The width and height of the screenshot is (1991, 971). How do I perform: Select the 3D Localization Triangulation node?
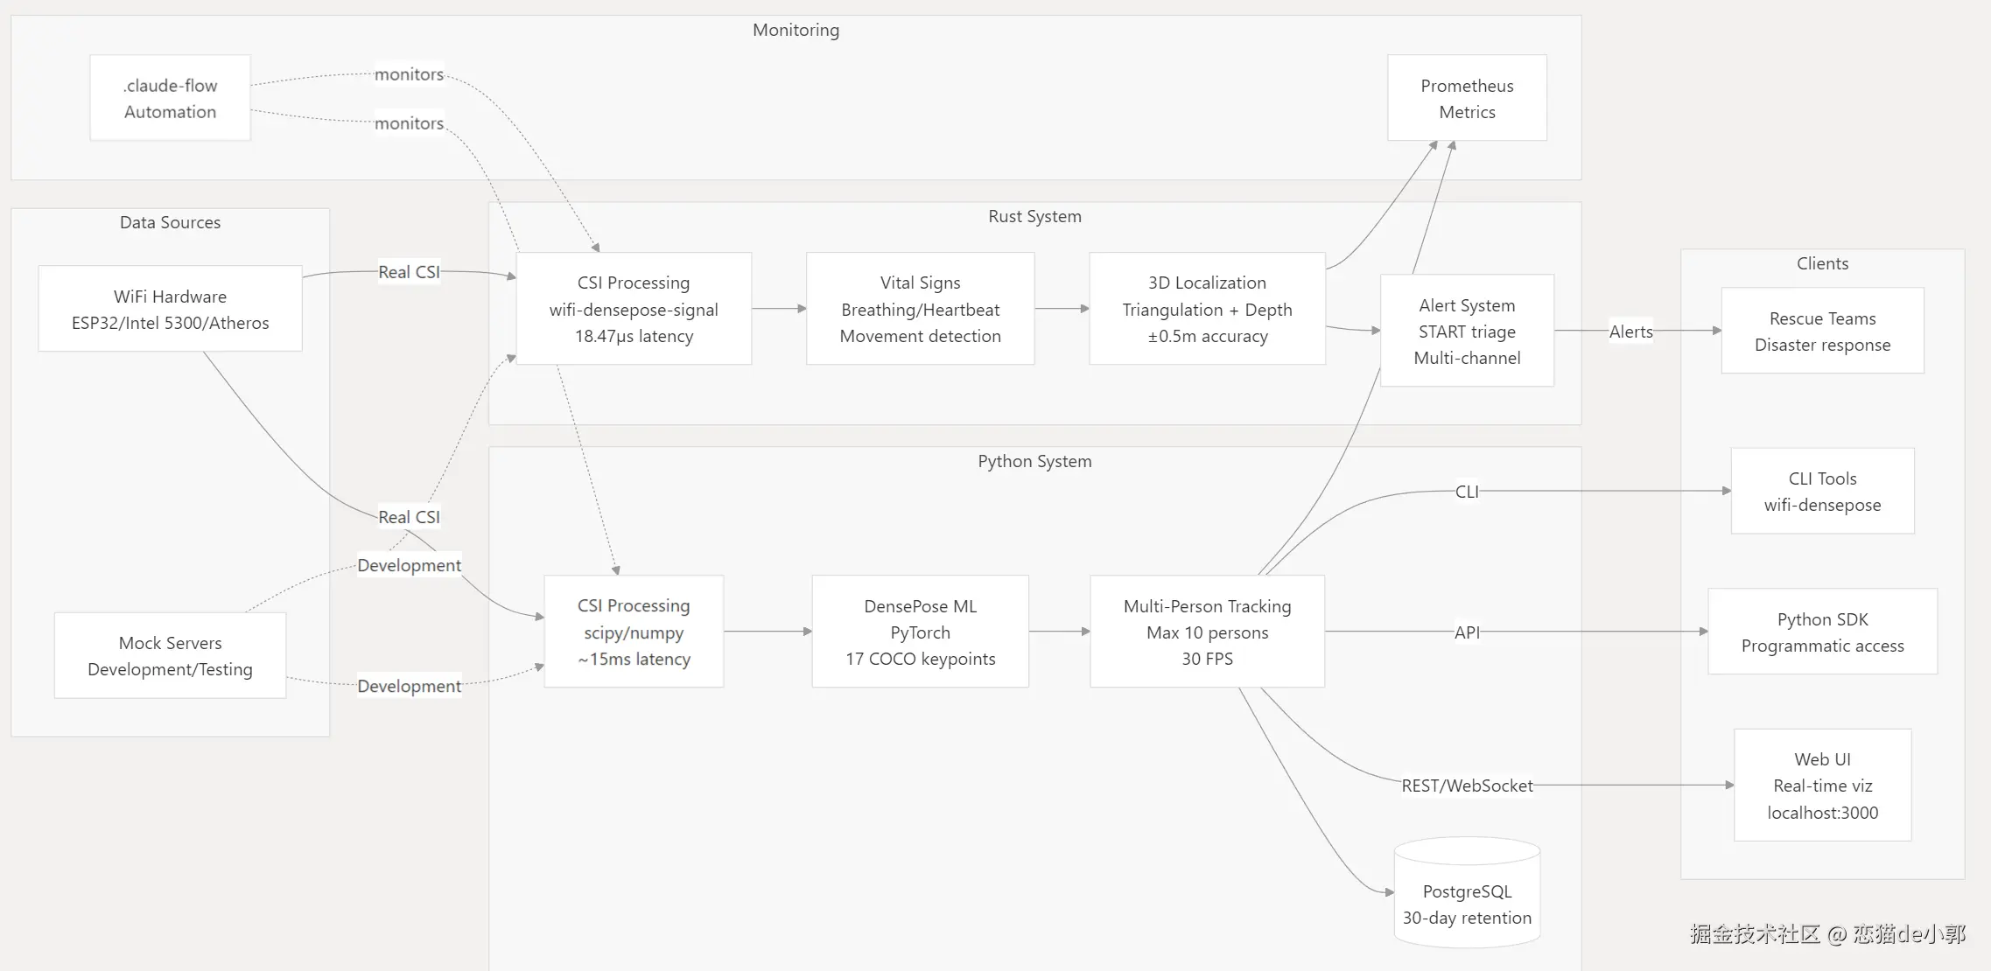coord(1207,309)
